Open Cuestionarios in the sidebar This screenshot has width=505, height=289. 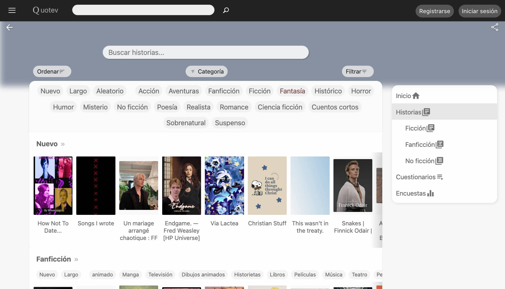[x=419, y=177]
